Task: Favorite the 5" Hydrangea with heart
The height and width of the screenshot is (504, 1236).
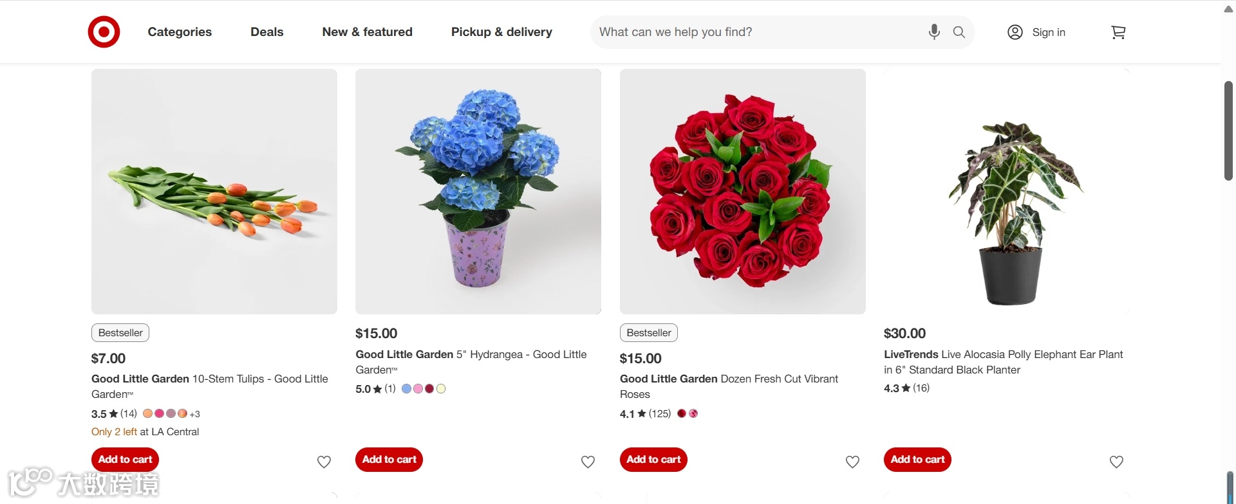Action: tap(588, 462)
